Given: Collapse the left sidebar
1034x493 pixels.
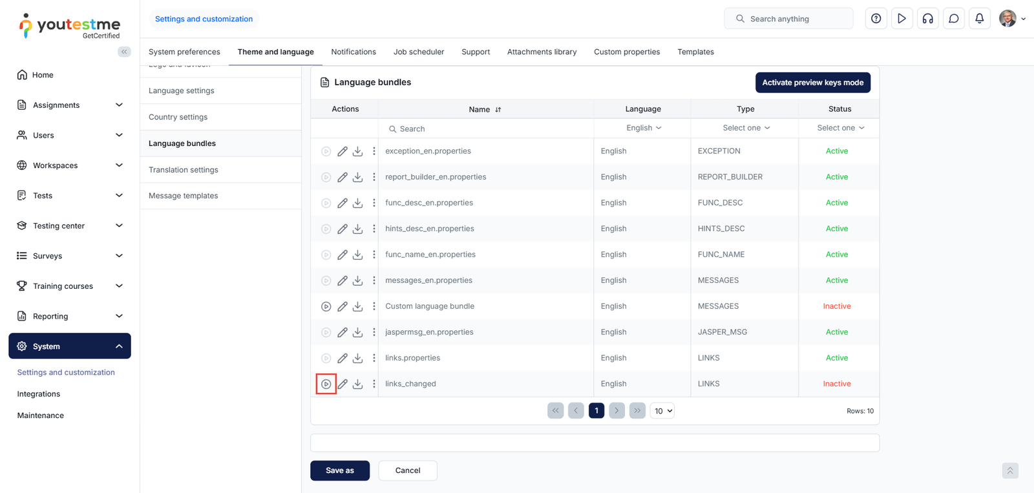Looking at the screenshot, I should (x=124, y=52).
